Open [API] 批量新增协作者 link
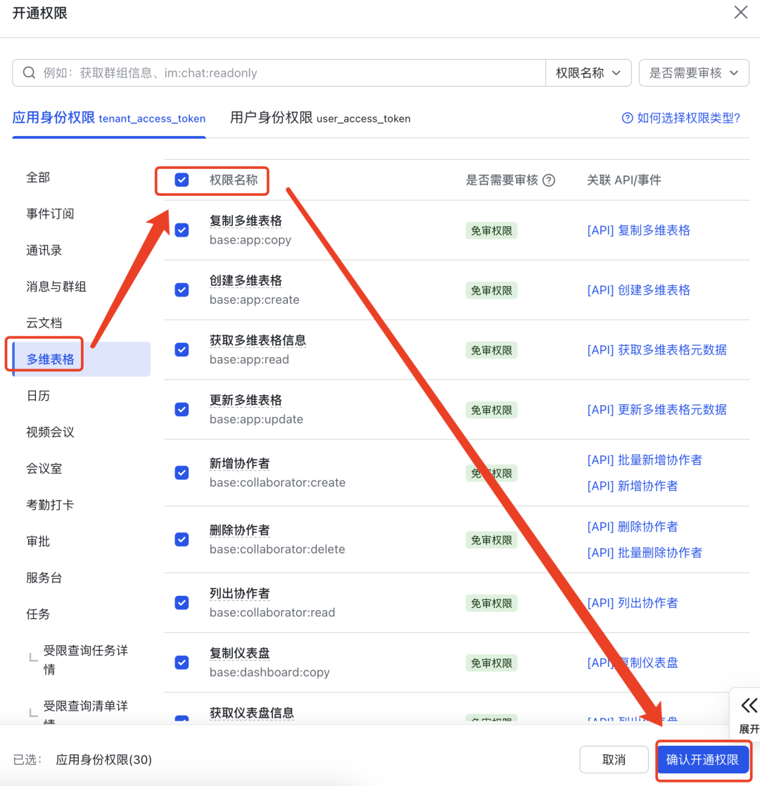The image size is (760, 786). 645,460
